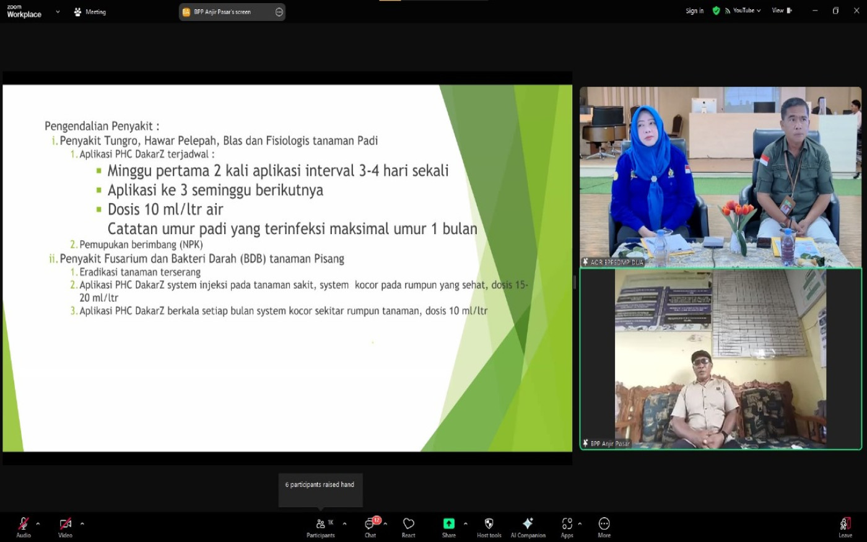Open the Chat panel
The height and width of the screenshot is (542, 867).
point(370,524)
